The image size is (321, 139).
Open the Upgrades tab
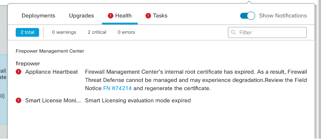pyautogui.click(x=81, y=16)
